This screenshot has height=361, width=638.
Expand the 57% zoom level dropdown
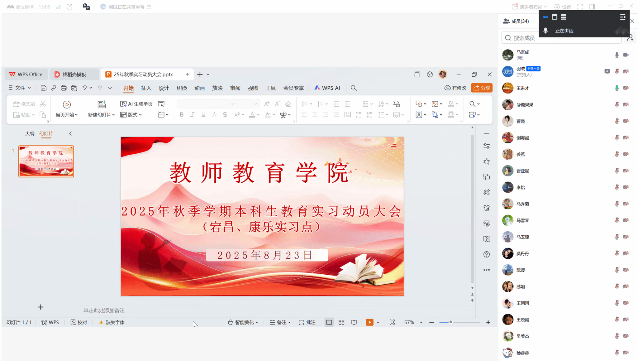pos(421,323)
